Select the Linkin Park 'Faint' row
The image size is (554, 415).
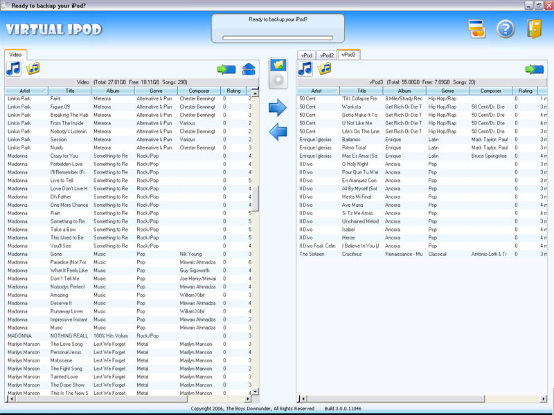coord(129,98)
